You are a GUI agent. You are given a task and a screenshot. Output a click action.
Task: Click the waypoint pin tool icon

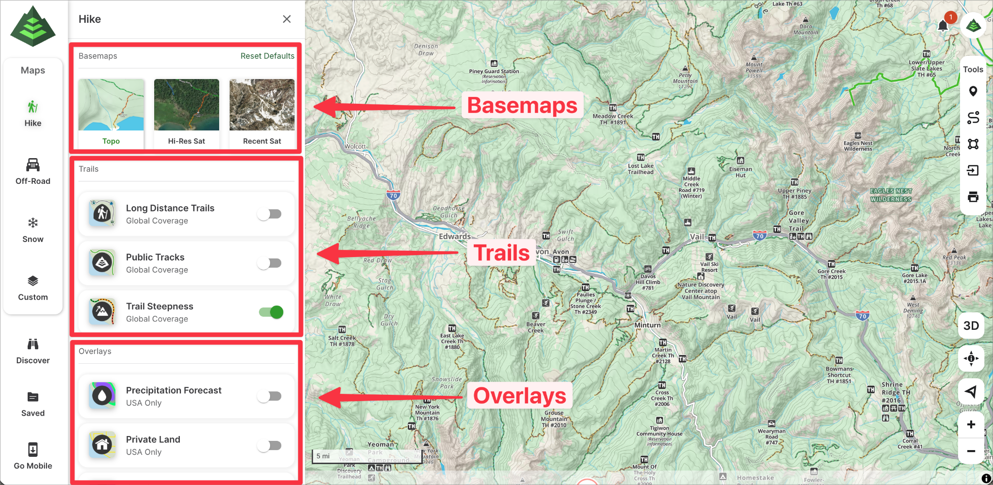tap(973, 91)
